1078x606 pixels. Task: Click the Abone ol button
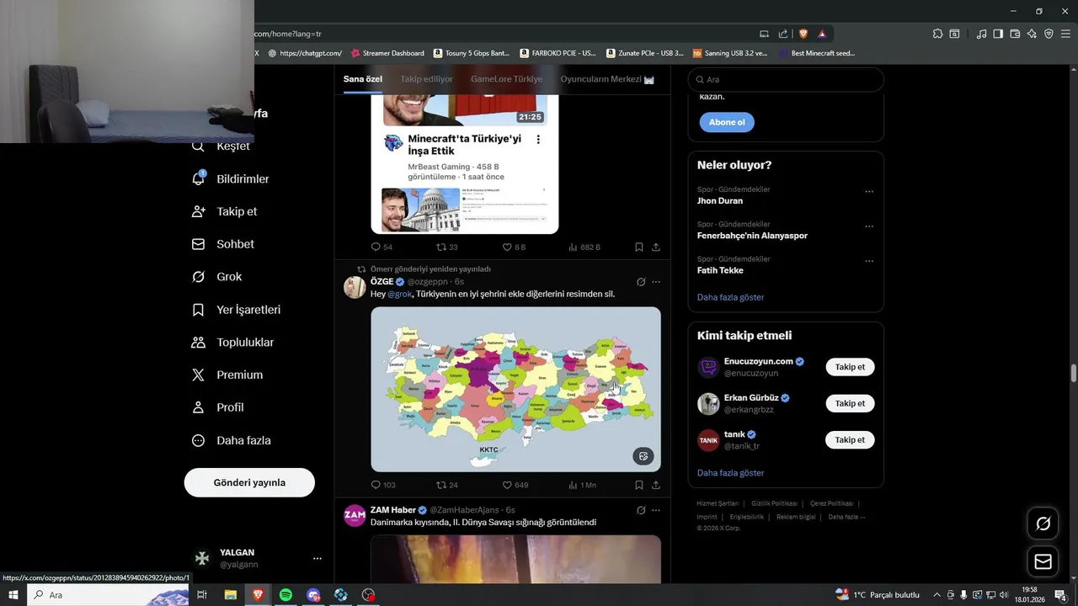pyautogui.click(x=727, y=122)
